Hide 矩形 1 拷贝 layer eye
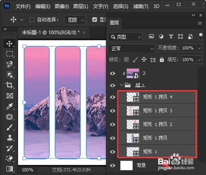This screenshot has width=206, height=175. pyautogui.click(x=112, y=138)
